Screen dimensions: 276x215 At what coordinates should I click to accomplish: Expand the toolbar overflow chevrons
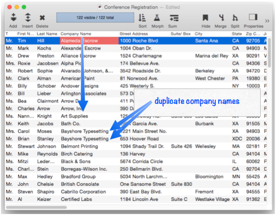tap(267, 21)
